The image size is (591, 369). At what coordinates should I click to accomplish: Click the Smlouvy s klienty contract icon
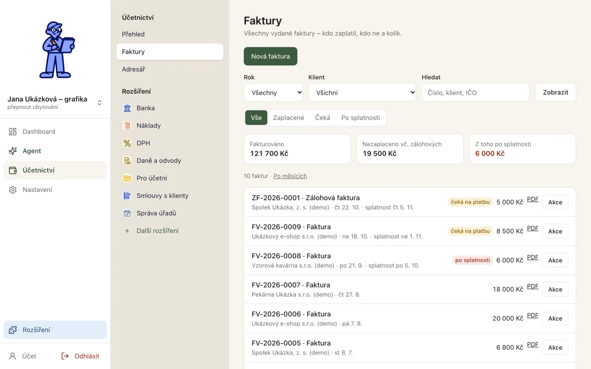click(x=127, y=196)
